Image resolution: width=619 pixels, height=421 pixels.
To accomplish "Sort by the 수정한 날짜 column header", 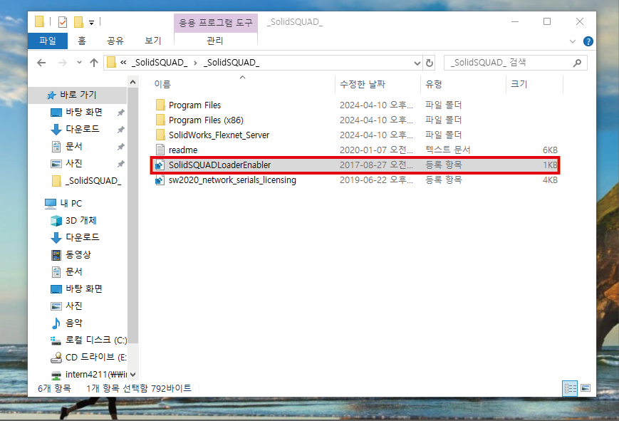I will pyautogui.click(x=363, y=84).
